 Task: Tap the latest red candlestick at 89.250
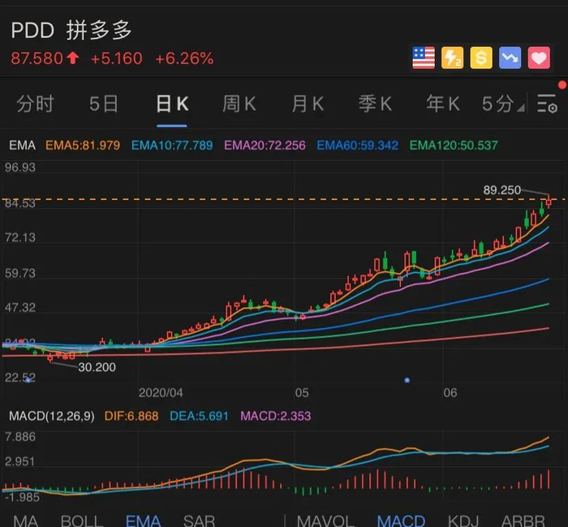pos(549,201)
